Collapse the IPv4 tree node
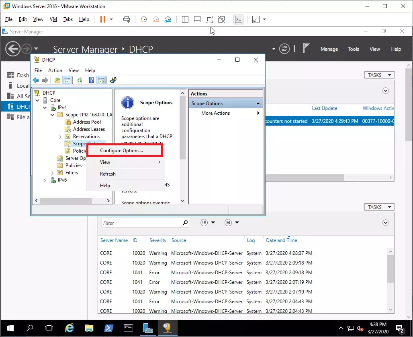413x337 pixels. click(45, 108)
